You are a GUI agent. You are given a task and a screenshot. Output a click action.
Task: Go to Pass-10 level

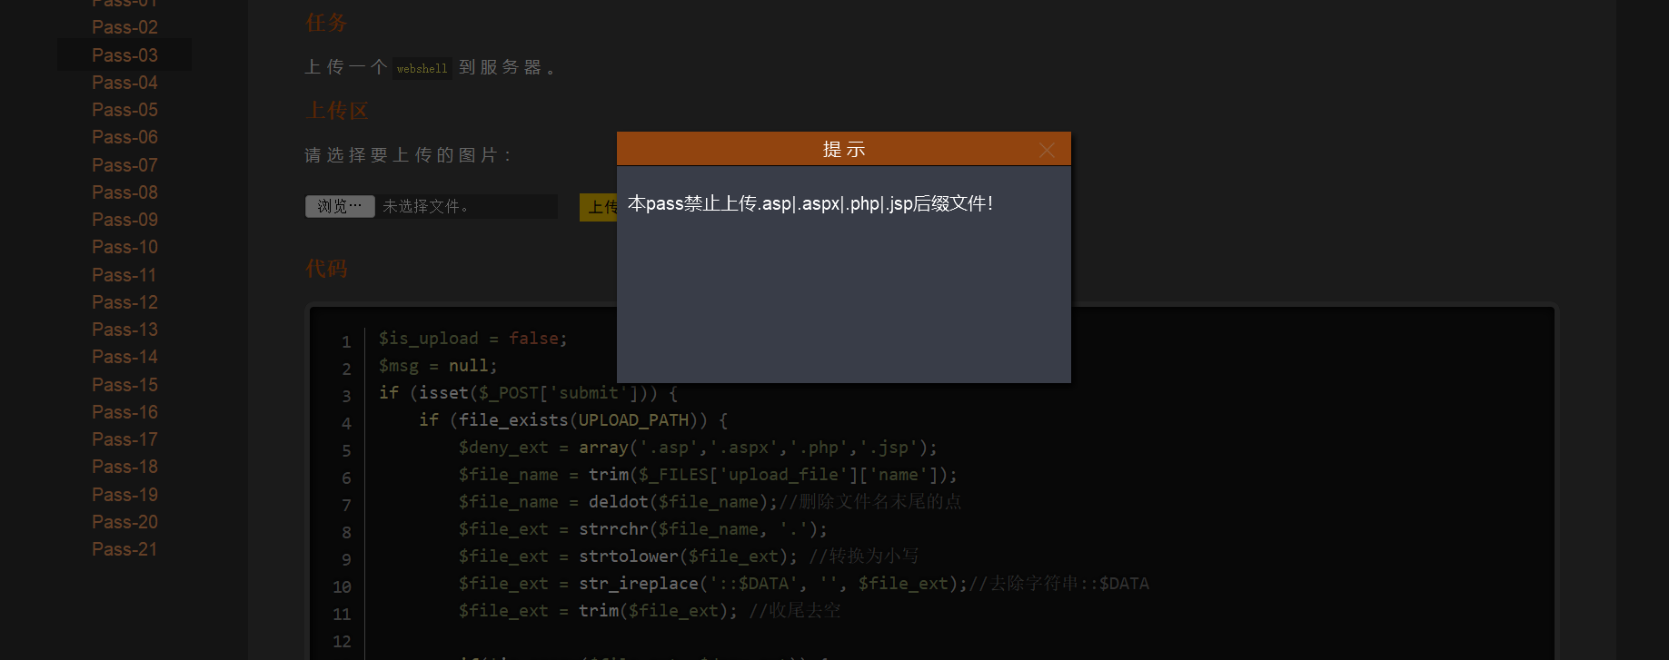[124, 247]
